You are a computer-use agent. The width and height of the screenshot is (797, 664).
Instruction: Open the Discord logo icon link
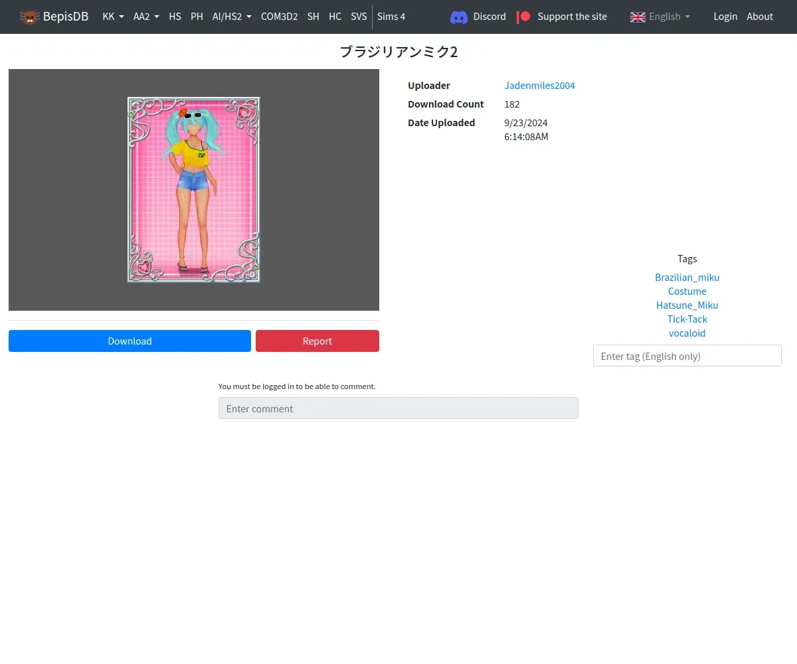459,17
